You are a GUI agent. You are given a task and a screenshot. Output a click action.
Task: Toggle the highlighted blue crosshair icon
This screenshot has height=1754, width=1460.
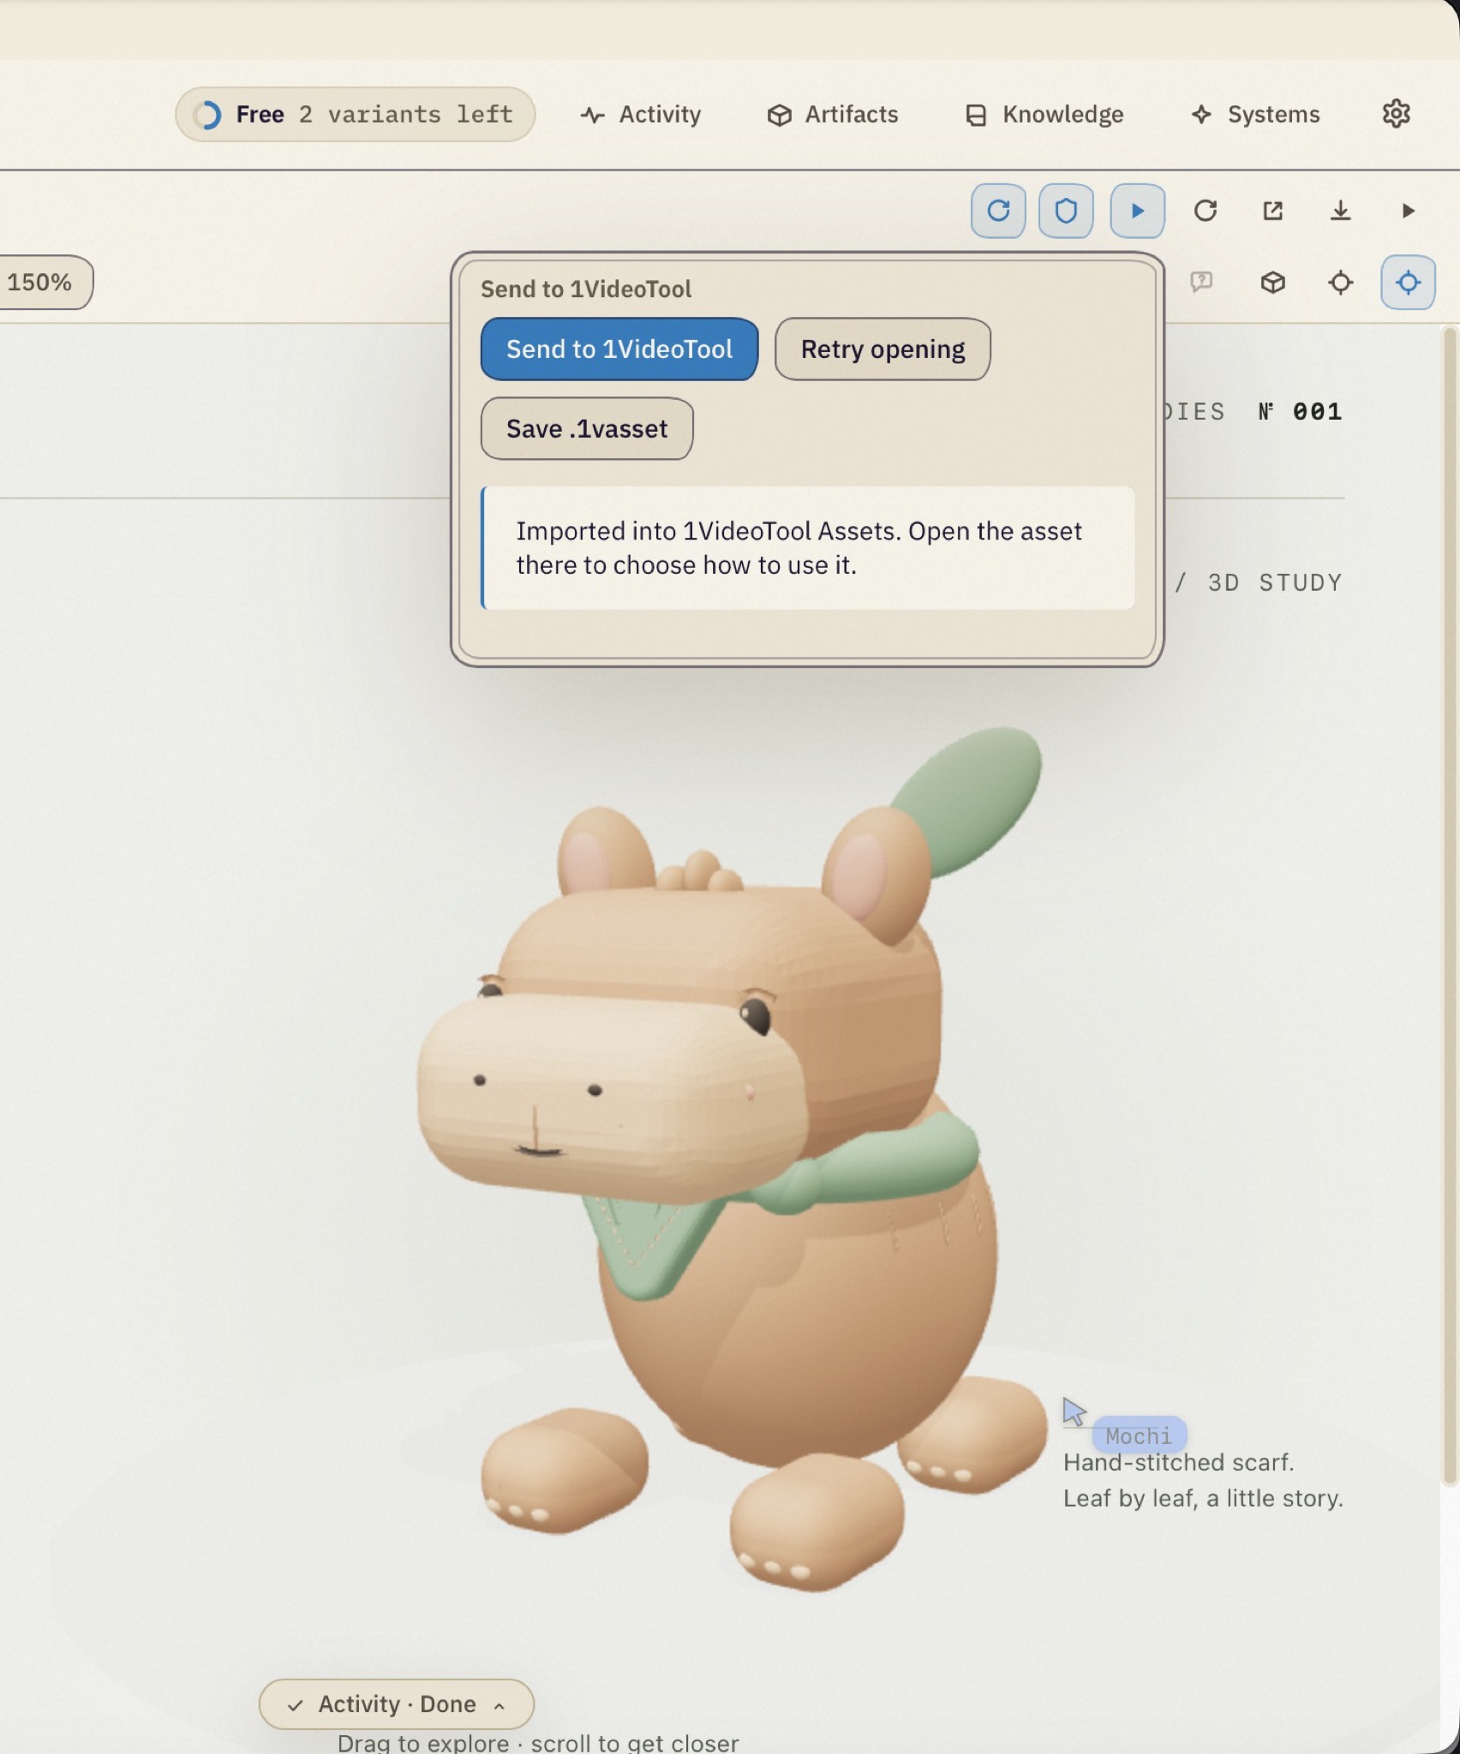[x=1408, y=282]
